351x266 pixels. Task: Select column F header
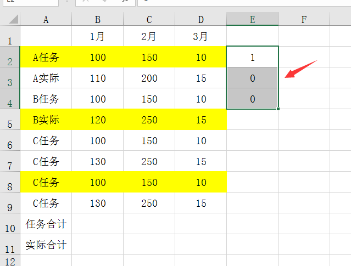304,19
